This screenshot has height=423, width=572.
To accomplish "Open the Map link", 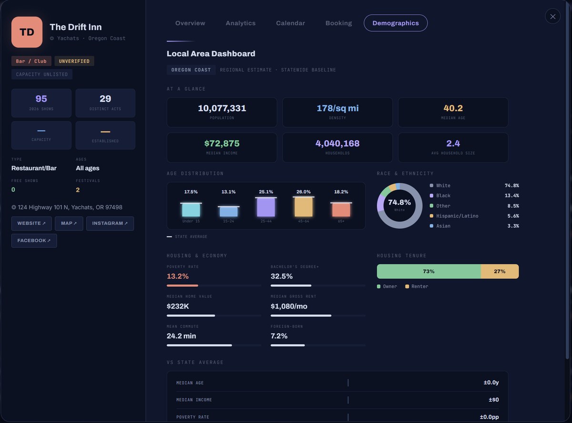I will coord(69,224).
